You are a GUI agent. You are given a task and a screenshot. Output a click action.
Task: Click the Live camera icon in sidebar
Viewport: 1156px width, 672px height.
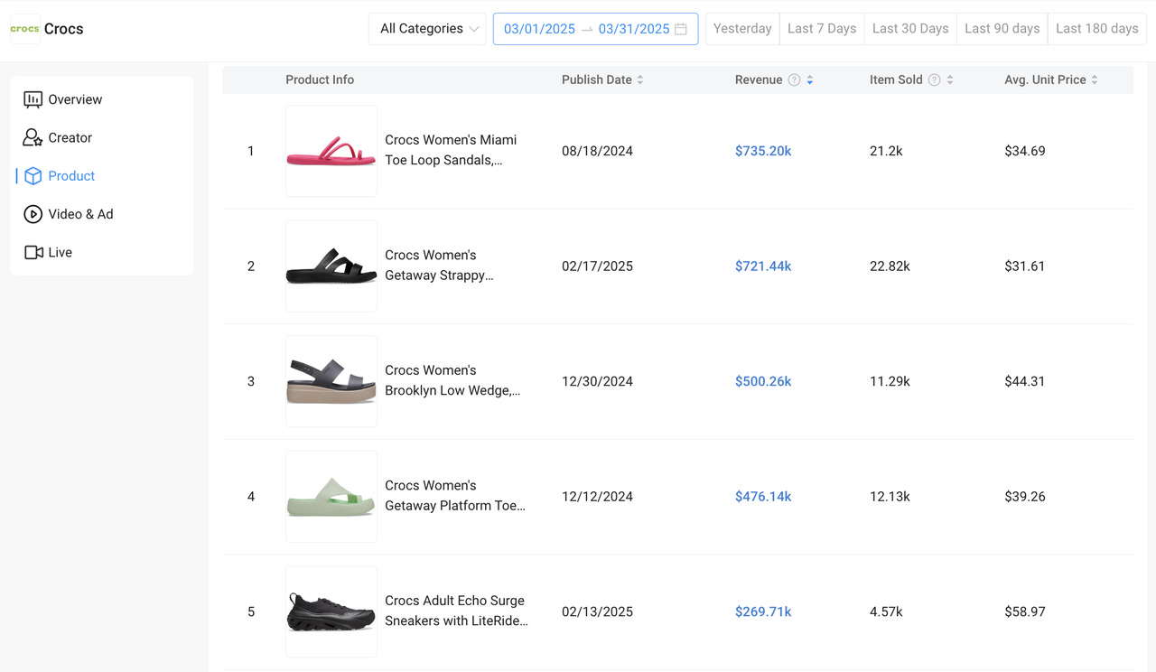coord(33,252)
